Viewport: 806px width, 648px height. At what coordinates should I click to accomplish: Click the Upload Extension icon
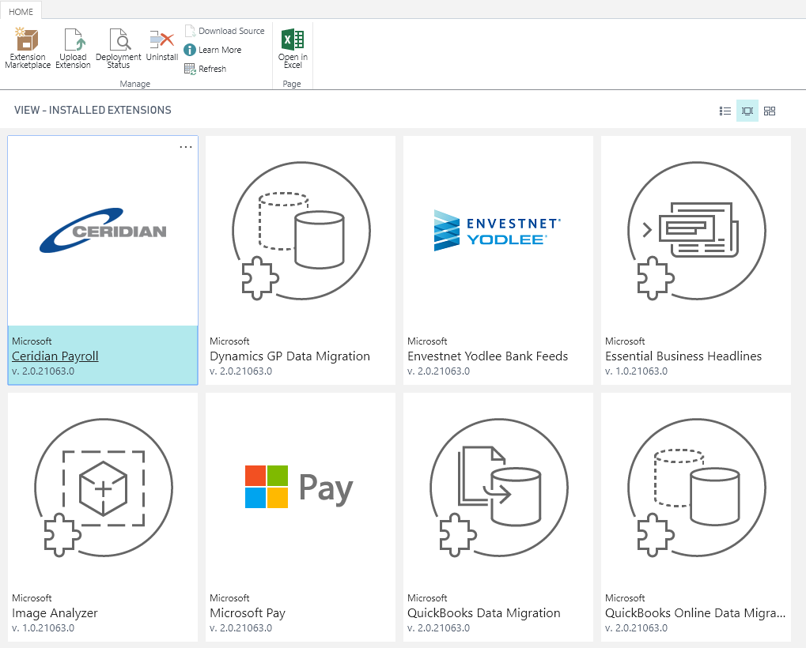(73, 48)
